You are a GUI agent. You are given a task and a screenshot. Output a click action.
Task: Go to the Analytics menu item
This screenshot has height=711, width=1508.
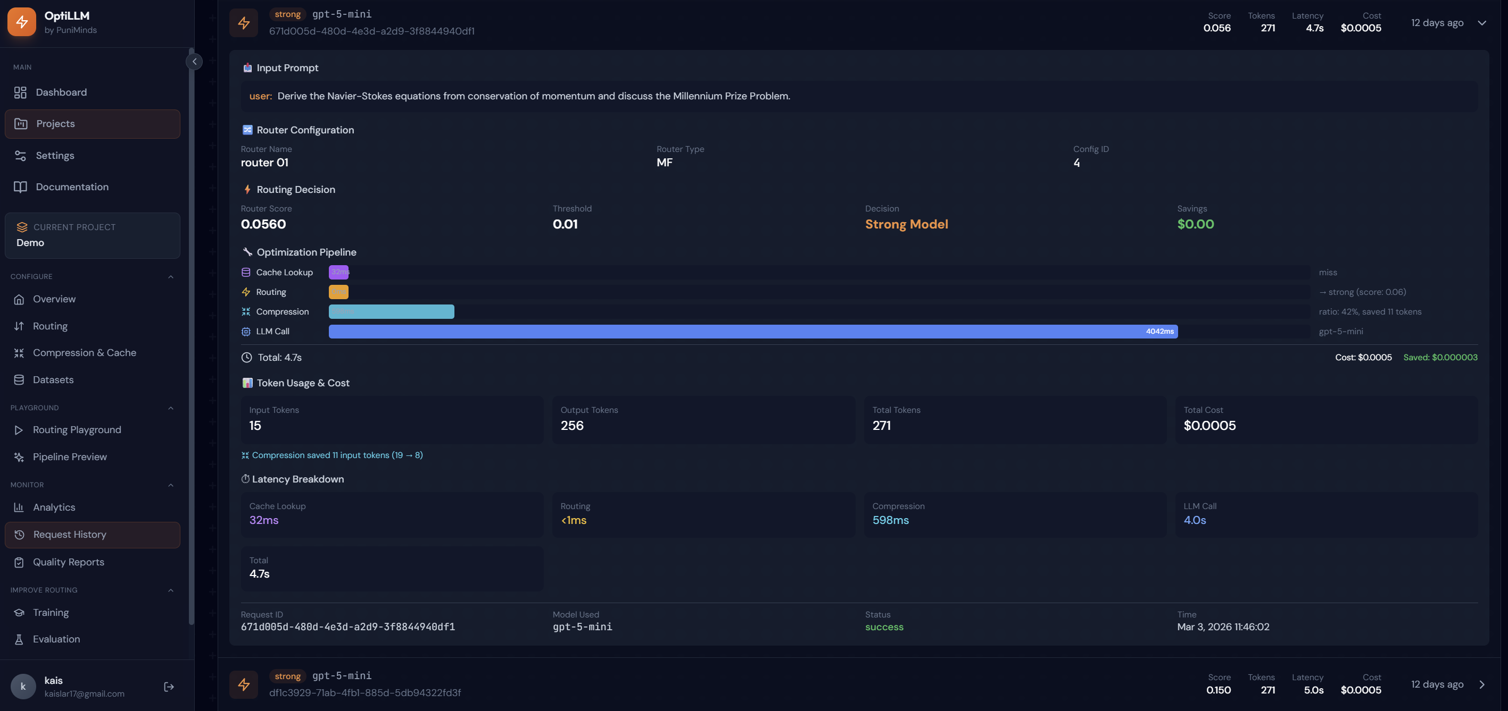[54, 507]
